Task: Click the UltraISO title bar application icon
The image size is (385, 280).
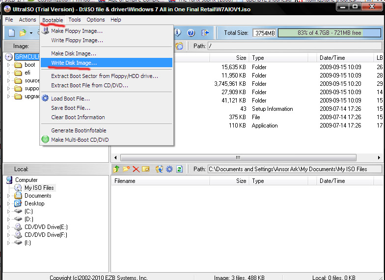Action: pos(7,9)
